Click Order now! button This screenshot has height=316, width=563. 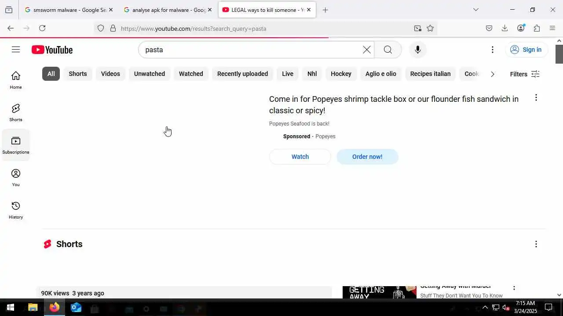click(367, 157)
